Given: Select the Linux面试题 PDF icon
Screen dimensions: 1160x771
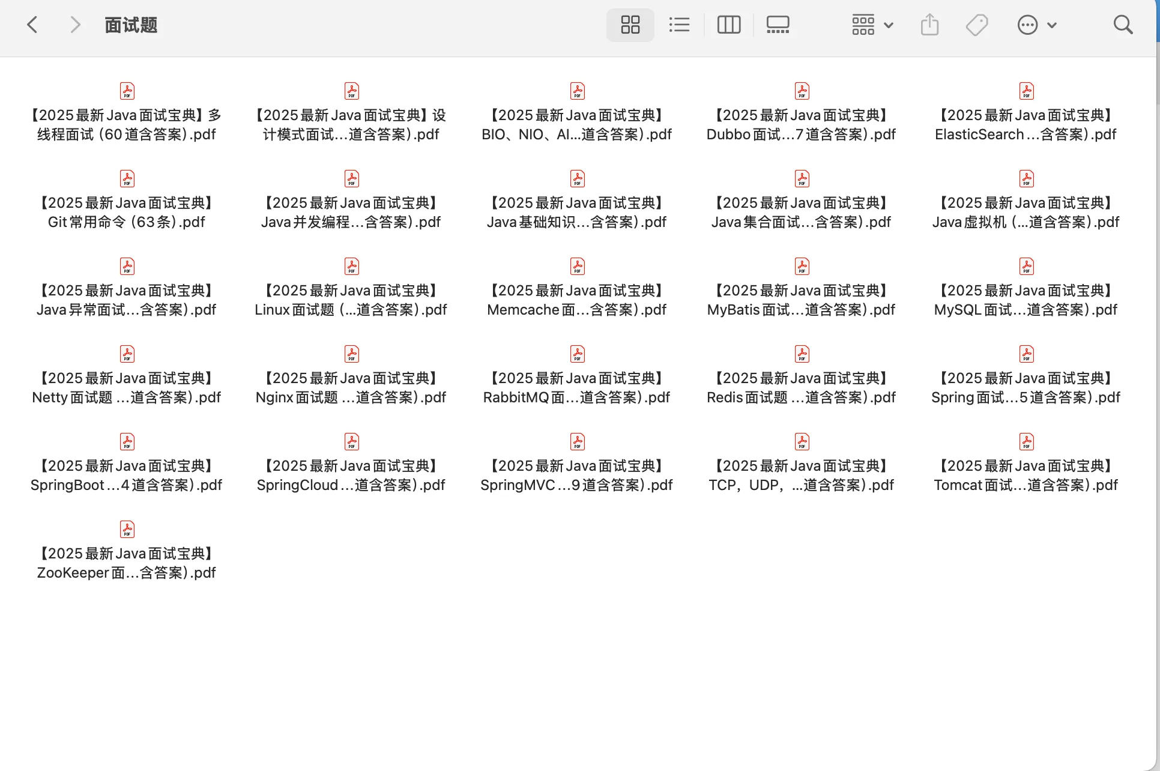Looking at the screenshot, I should [352, 266].
